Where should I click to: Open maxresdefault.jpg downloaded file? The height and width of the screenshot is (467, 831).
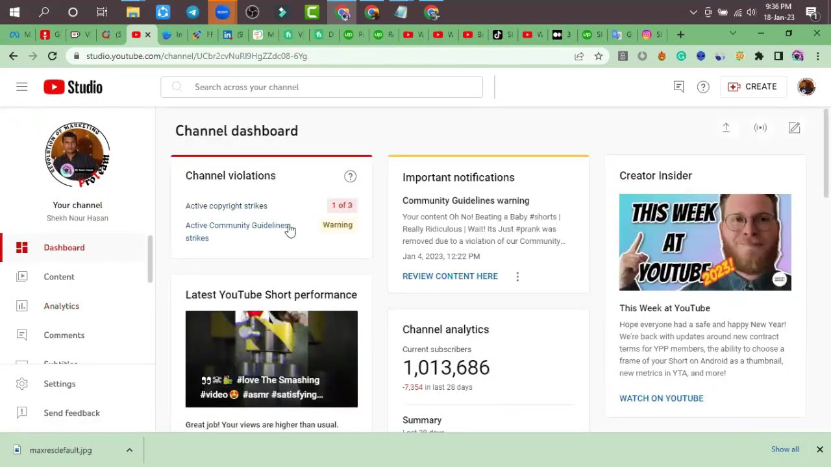pyautogui.click(x=62, y=450)
